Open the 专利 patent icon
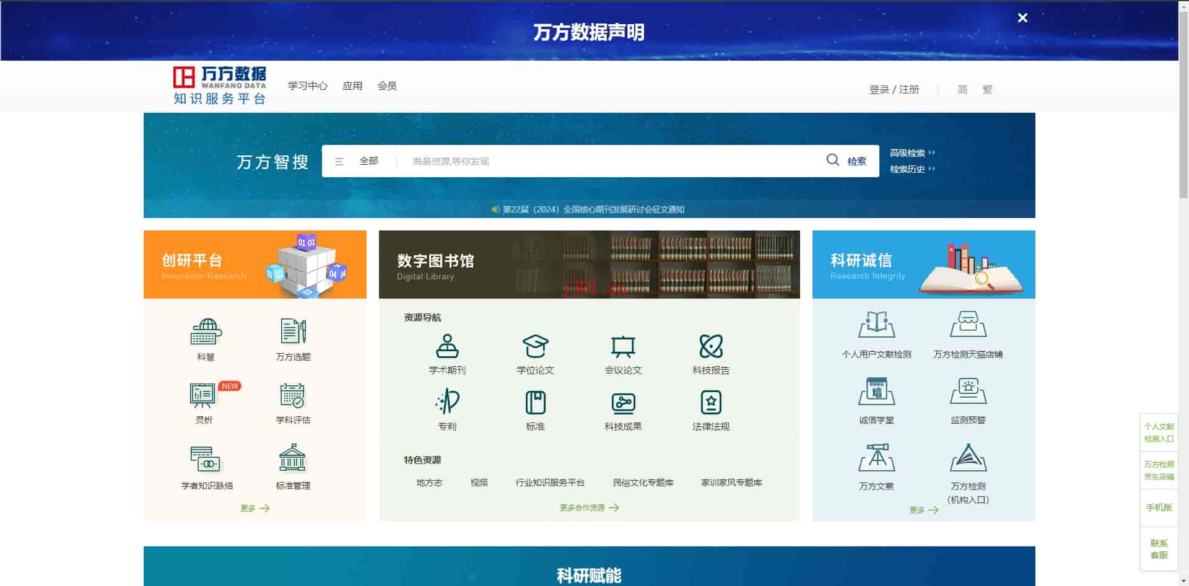Viewport: 1189px width, 586px height. pos(447,402)
